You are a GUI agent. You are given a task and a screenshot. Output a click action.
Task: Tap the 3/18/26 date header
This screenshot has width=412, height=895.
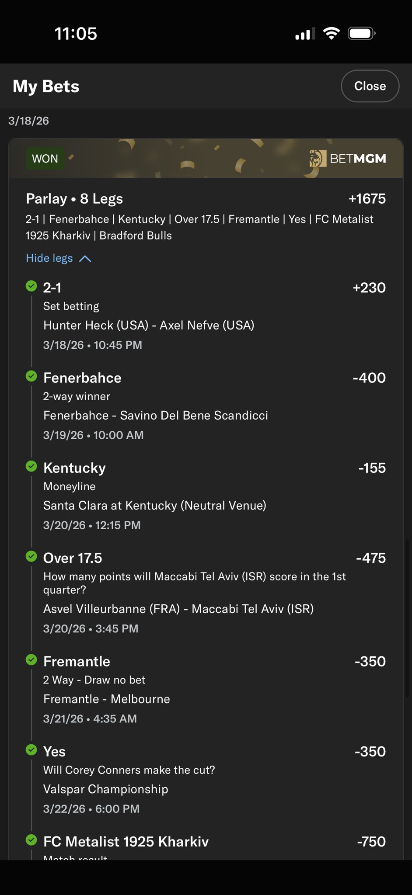[29, 121]
